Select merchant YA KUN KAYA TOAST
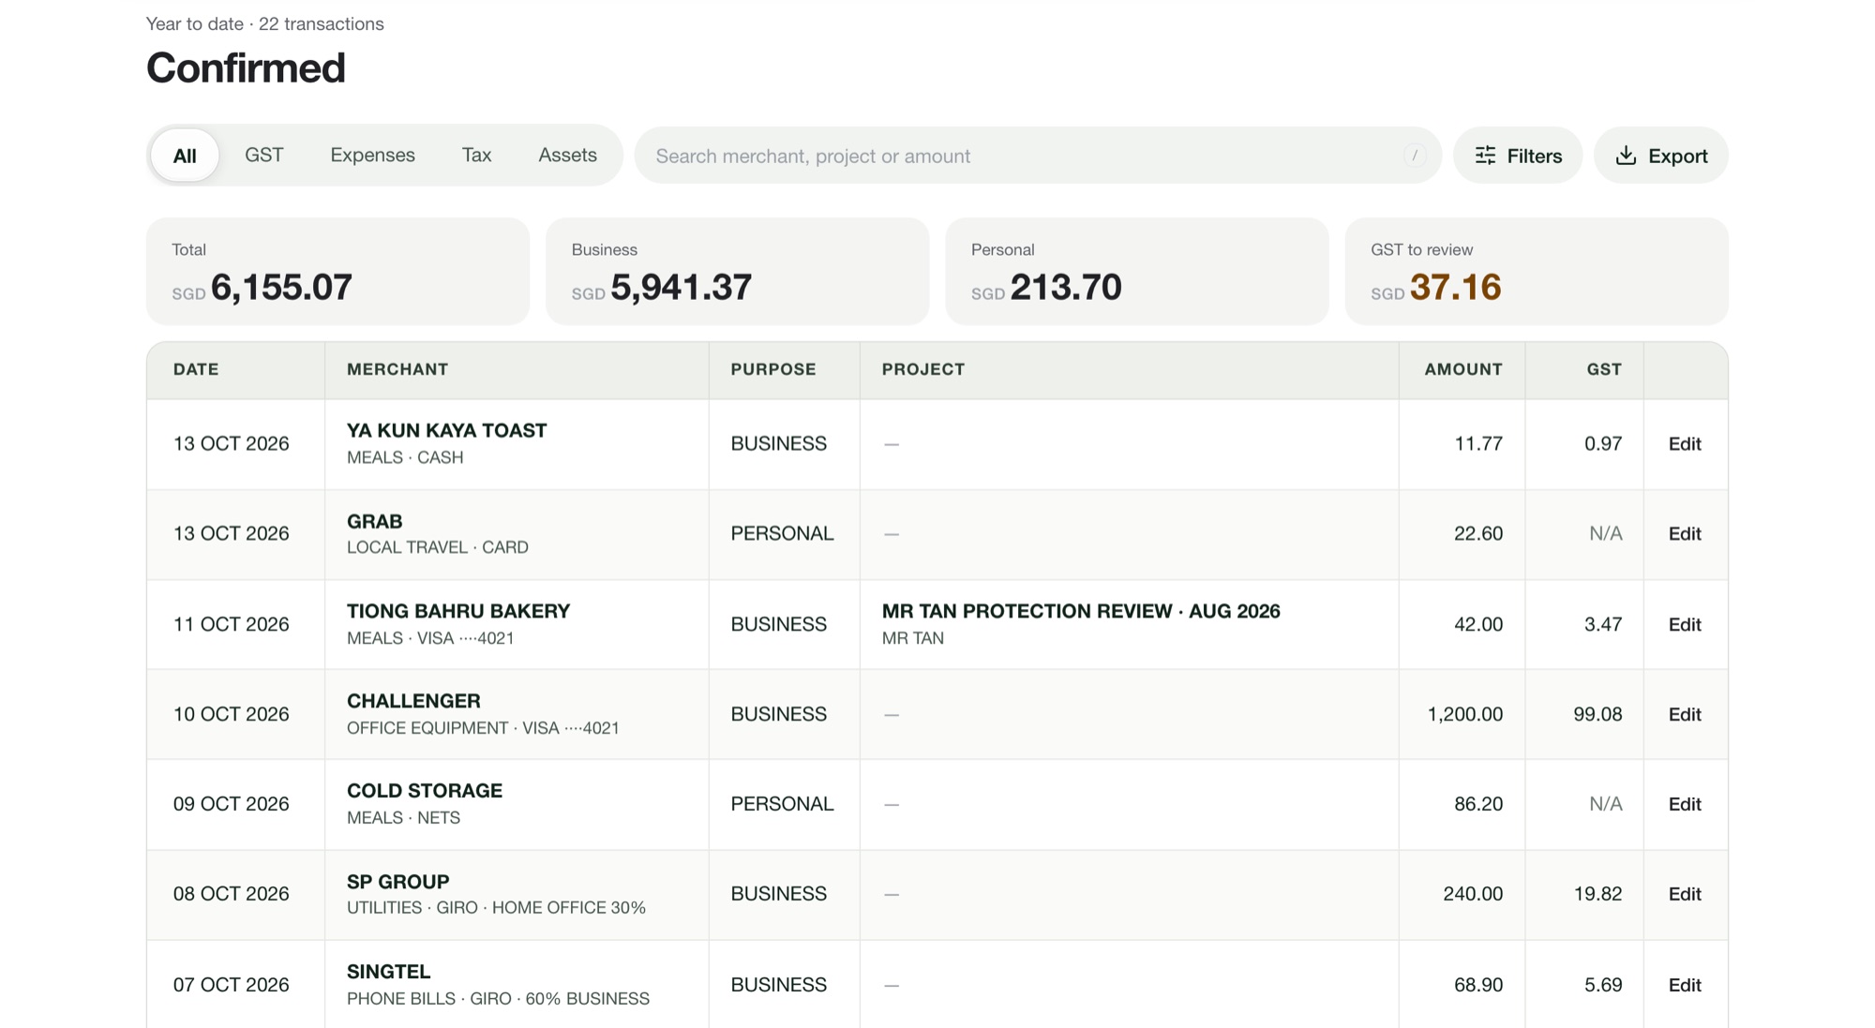The image size is (1875, 1028). 446,431
